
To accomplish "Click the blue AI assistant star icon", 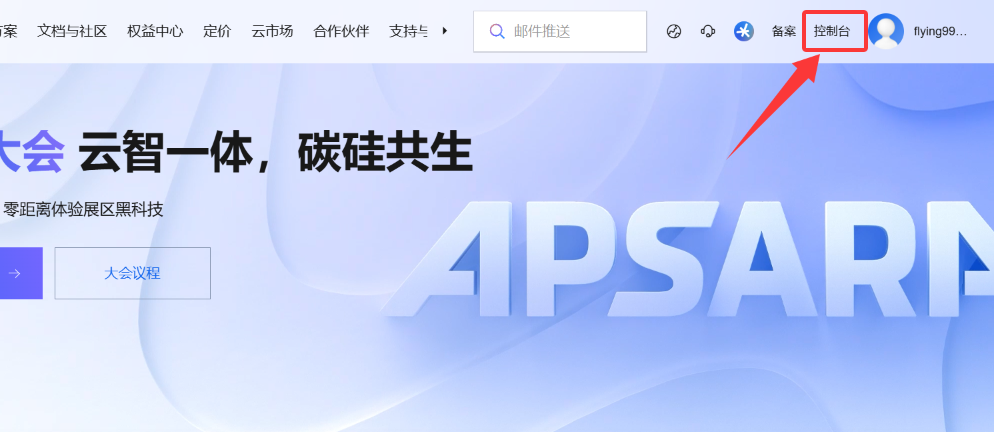I will 743,31.
